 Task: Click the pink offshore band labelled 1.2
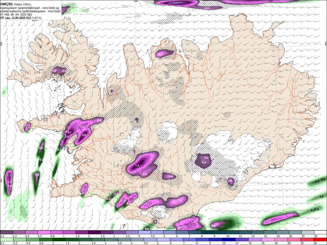point(280,218)
